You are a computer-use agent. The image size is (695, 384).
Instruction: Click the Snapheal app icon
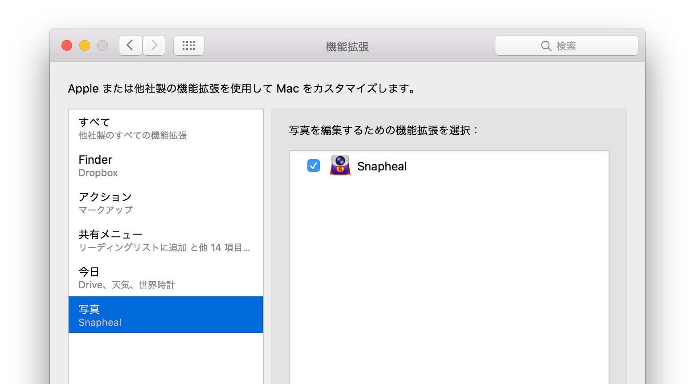coord(340,166)
